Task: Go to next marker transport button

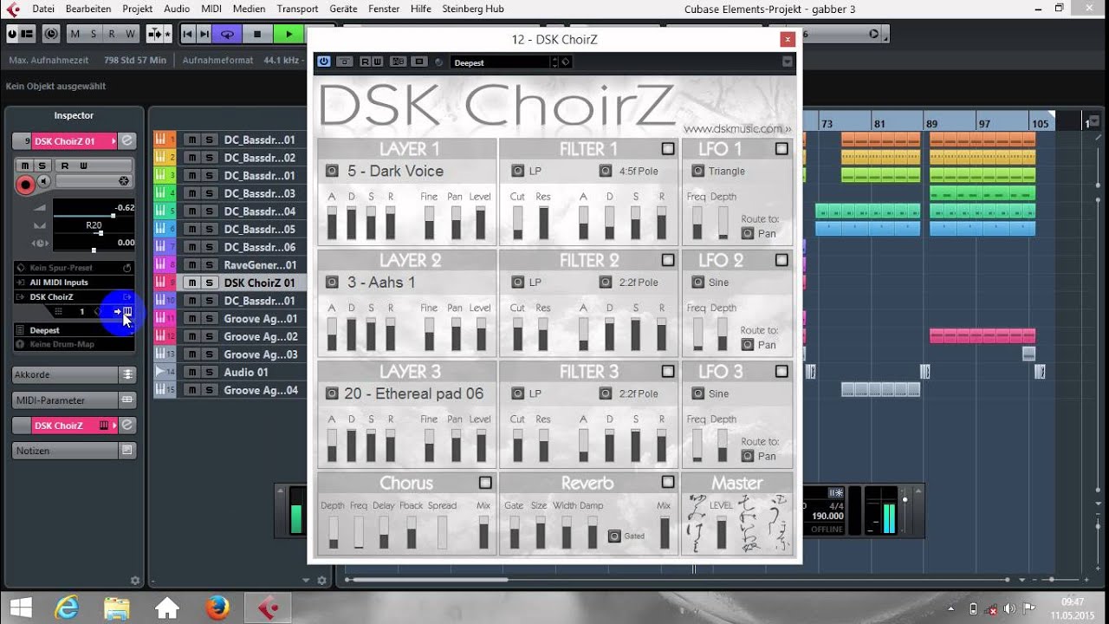Action: [x=204, y=34]
